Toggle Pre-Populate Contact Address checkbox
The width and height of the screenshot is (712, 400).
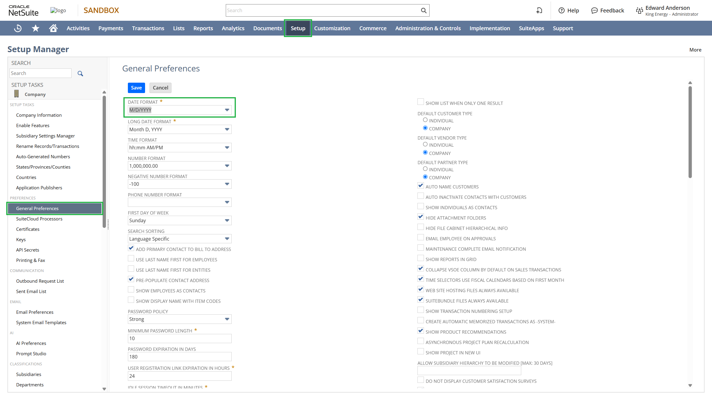click(131, 279)
